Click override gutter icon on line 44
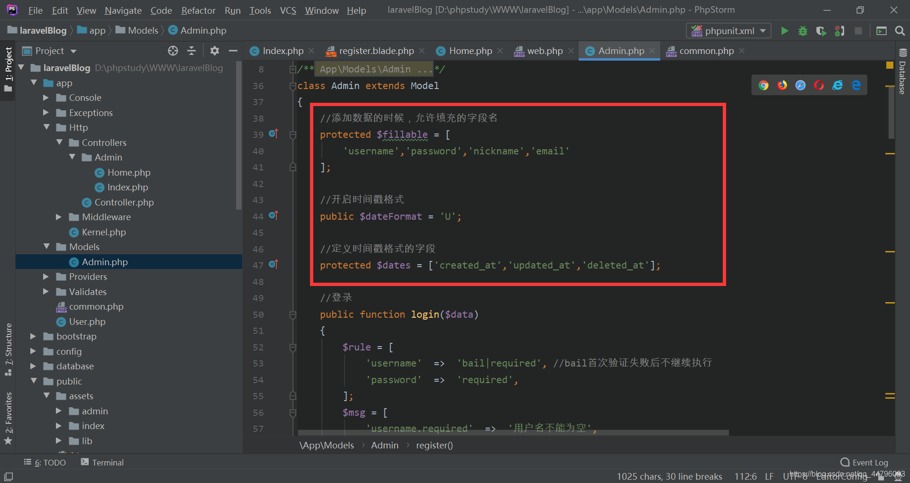Viewport: 910px width, 483px height. 273,215
